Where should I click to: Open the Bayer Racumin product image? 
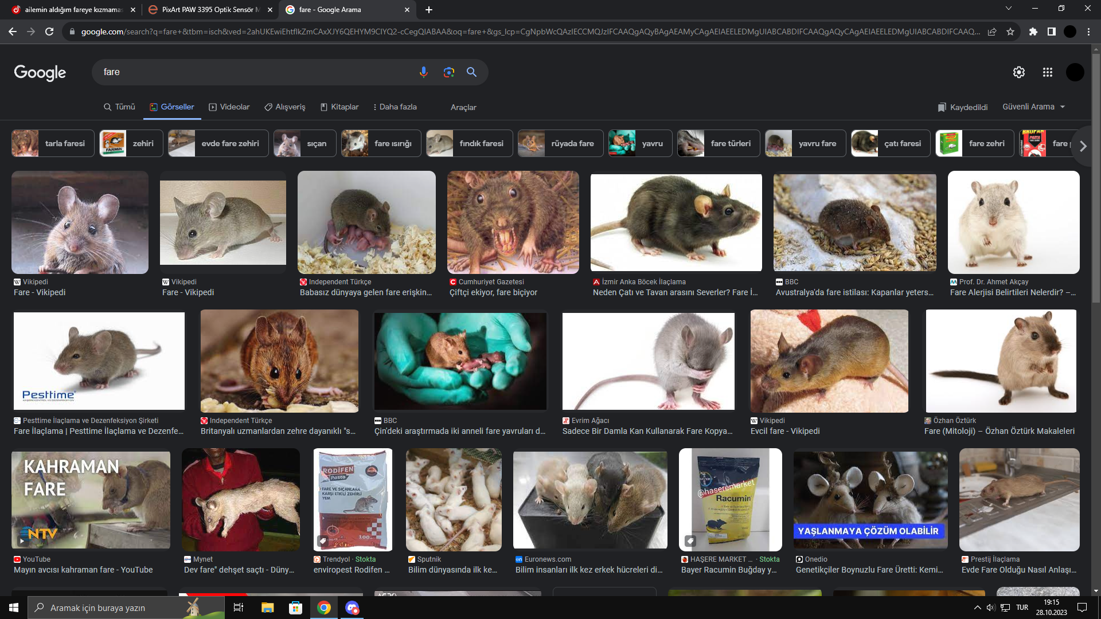pos(730,500)
